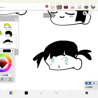The height and width of the screenshot is (98, 98).
Task: Select the black bob-hair head thumbnail
Action: click(9, 34)
